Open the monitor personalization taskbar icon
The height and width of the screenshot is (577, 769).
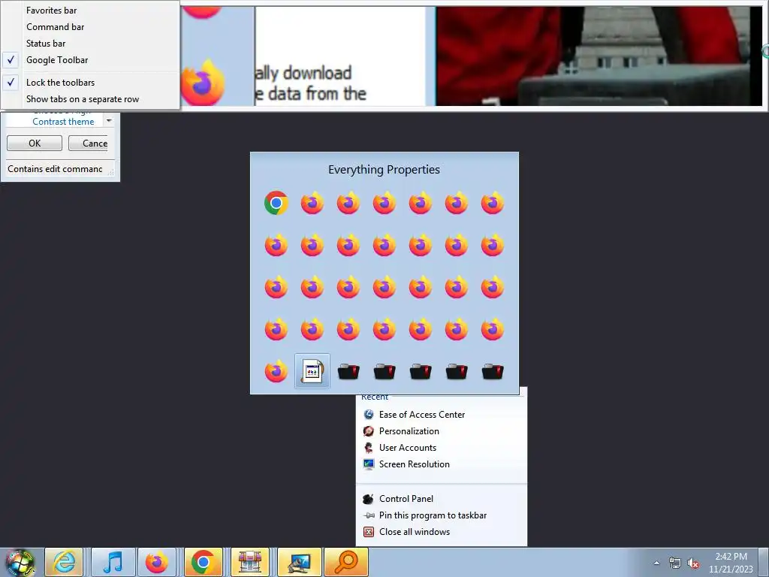point(299,562)
